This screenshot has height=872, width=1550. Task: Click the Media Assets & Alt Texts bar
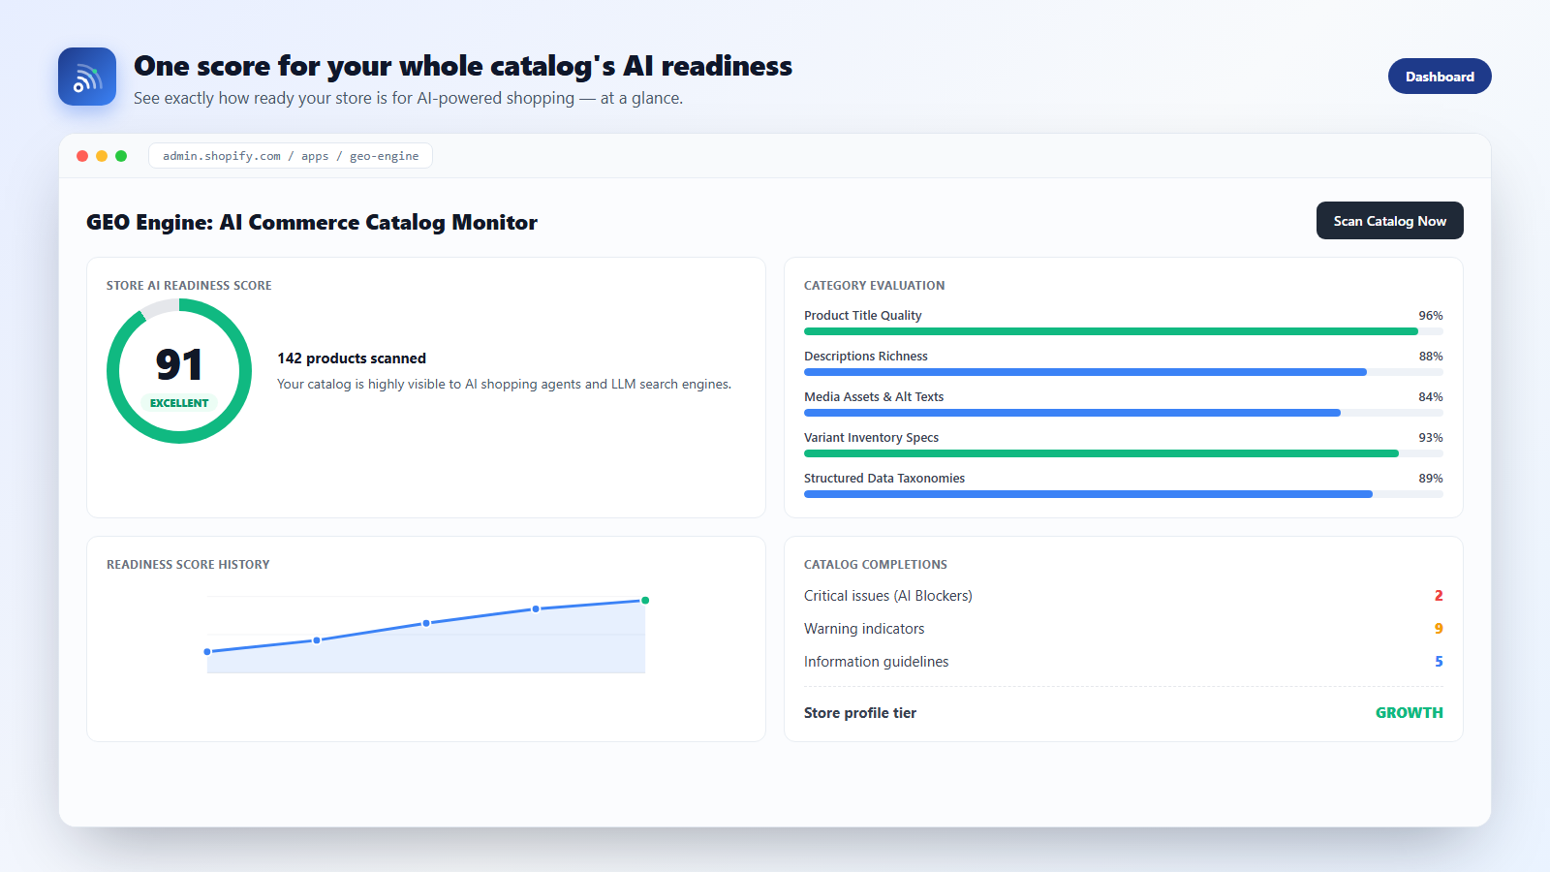(1124, 413)
